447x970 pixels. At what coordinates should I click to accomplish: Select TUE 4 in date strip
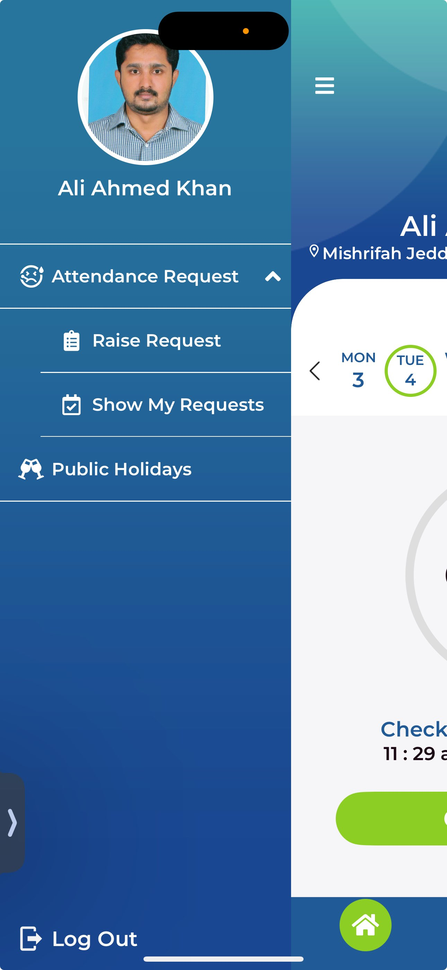pyautogui.click(x=411, y=371)
